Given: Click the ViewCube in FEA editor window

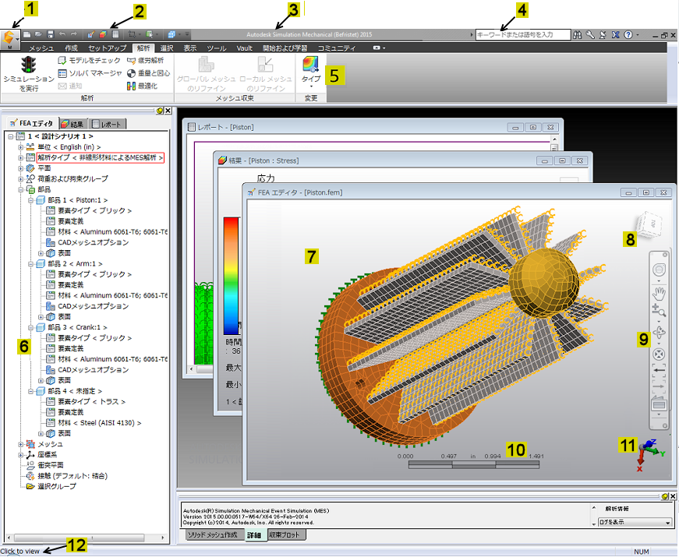Looking at the screenshot, I should tap(649, 224).
